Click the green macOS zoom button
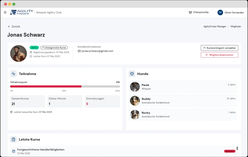 pos(14,4)
